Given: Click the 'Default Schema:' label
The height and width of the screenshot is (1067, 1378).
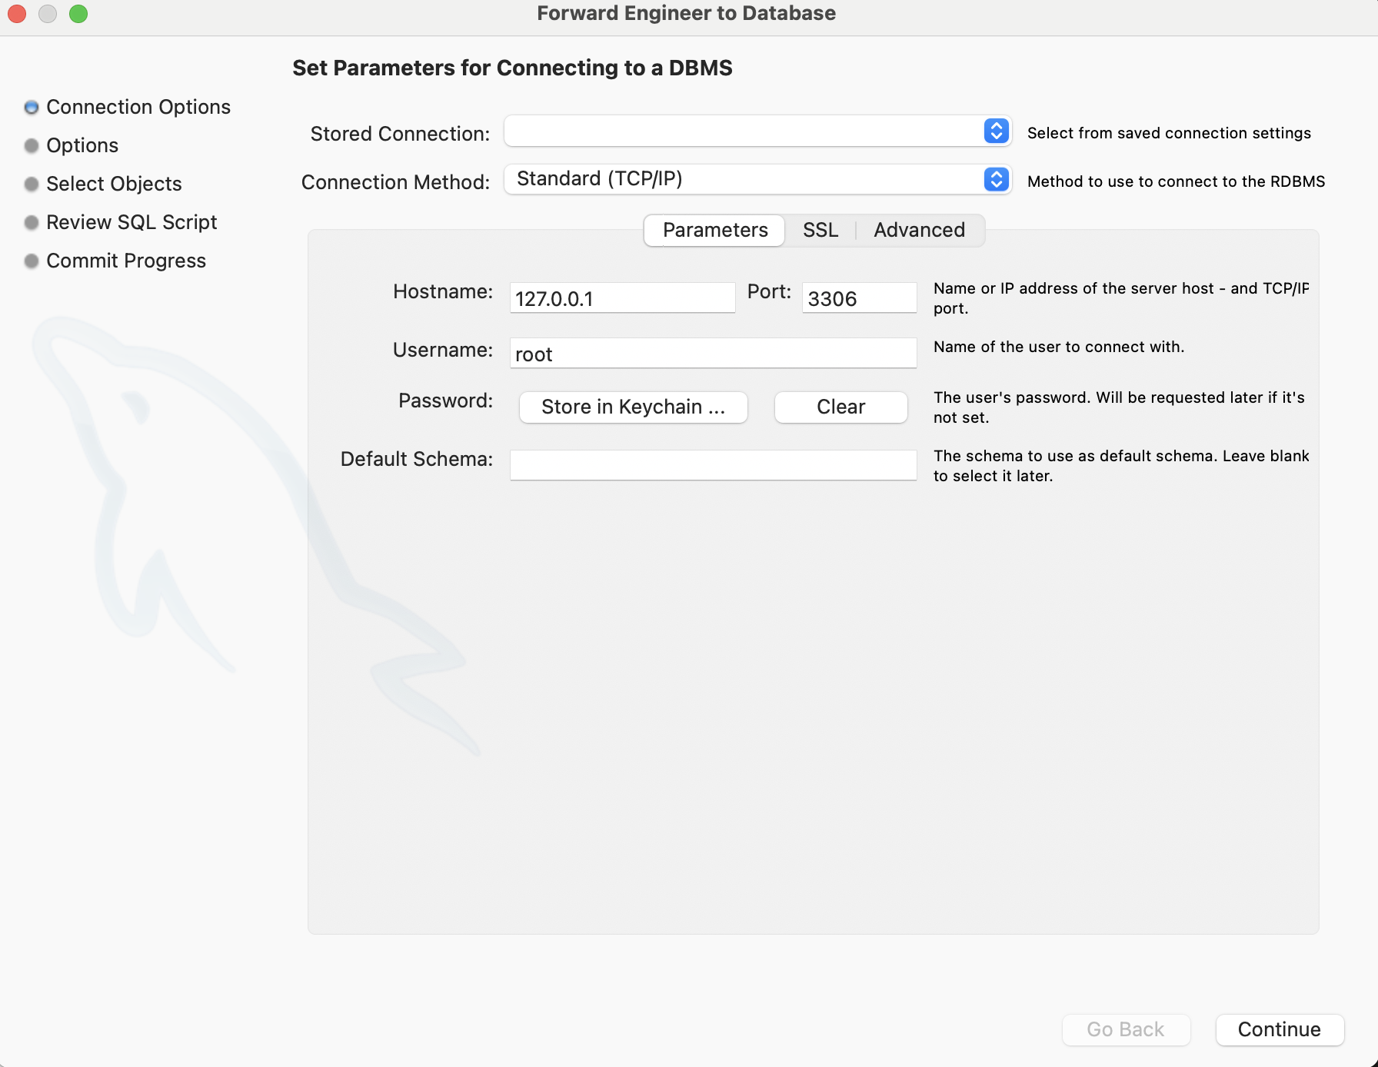Looking at the screenshot, I should click(417, 459).
